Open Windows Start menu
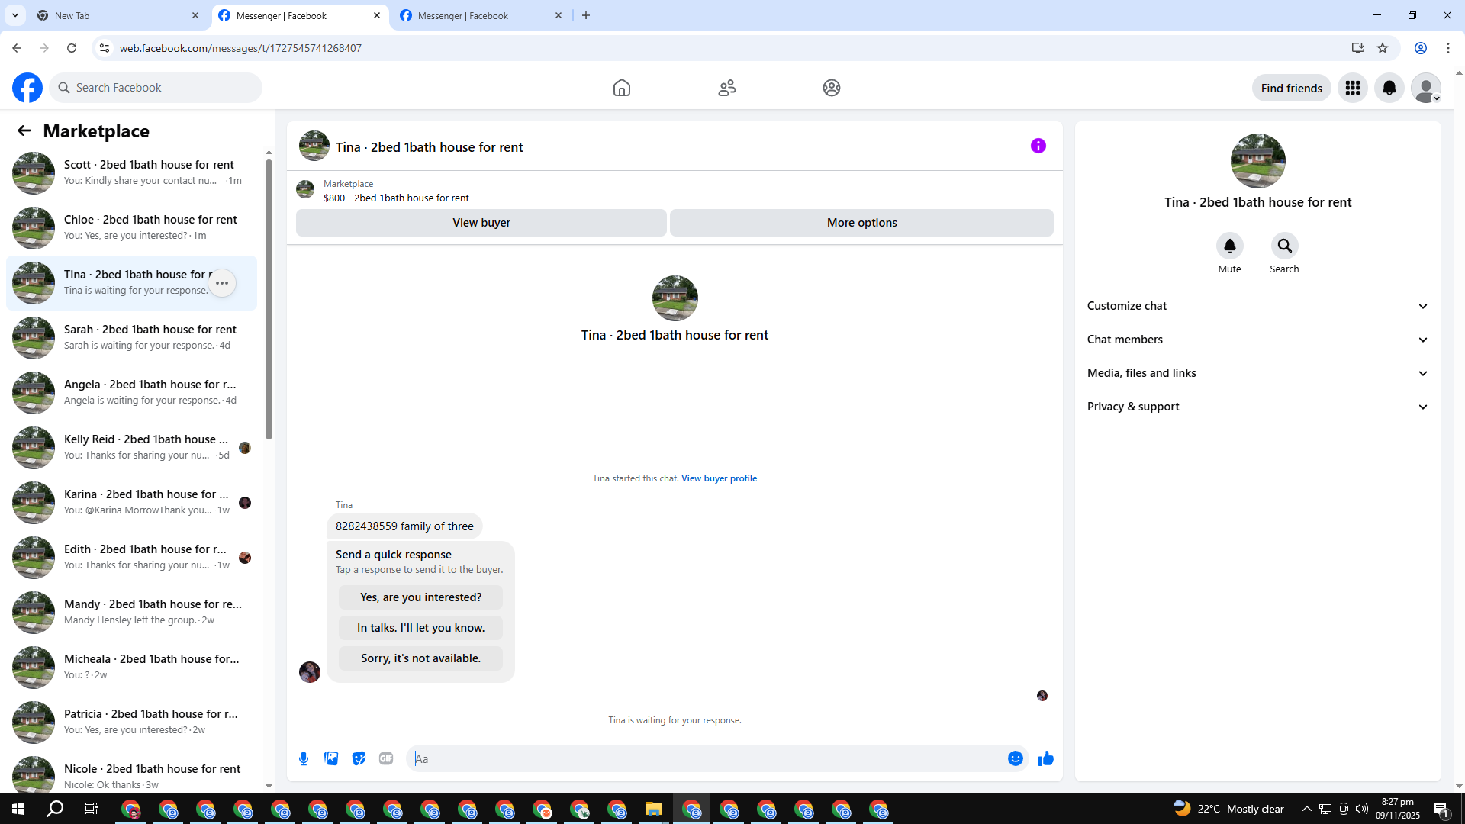1465x824 pixels. coord(18,809)
